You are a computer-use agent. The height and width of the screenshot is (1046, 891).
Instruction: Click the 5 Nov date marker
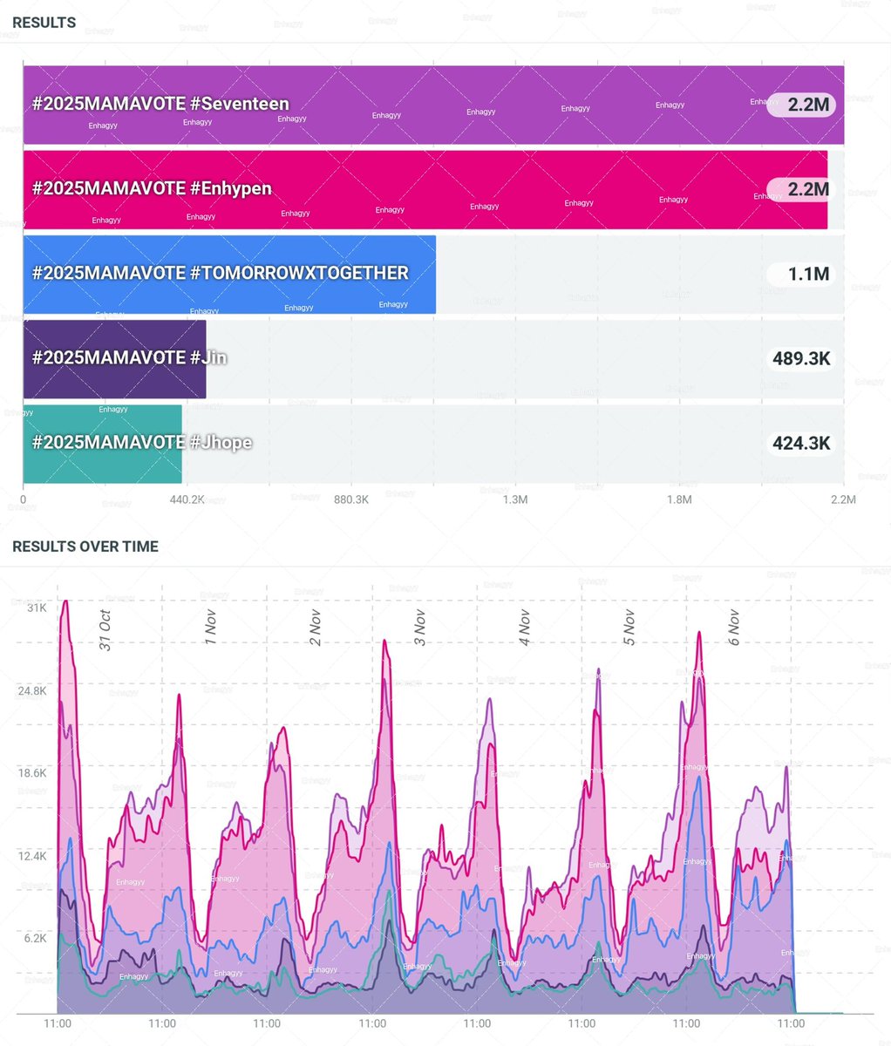[629, 628]
